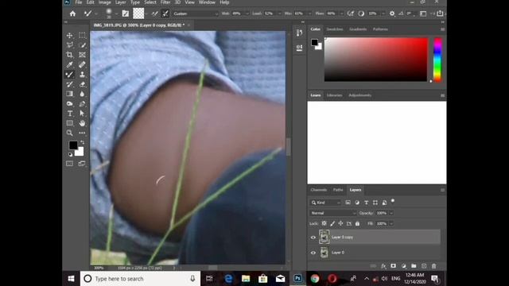Image resolution: width=509 pixels, height=286 pixels.
Task: Hide the Layer 0 layer
Action: tap(313, 253)
